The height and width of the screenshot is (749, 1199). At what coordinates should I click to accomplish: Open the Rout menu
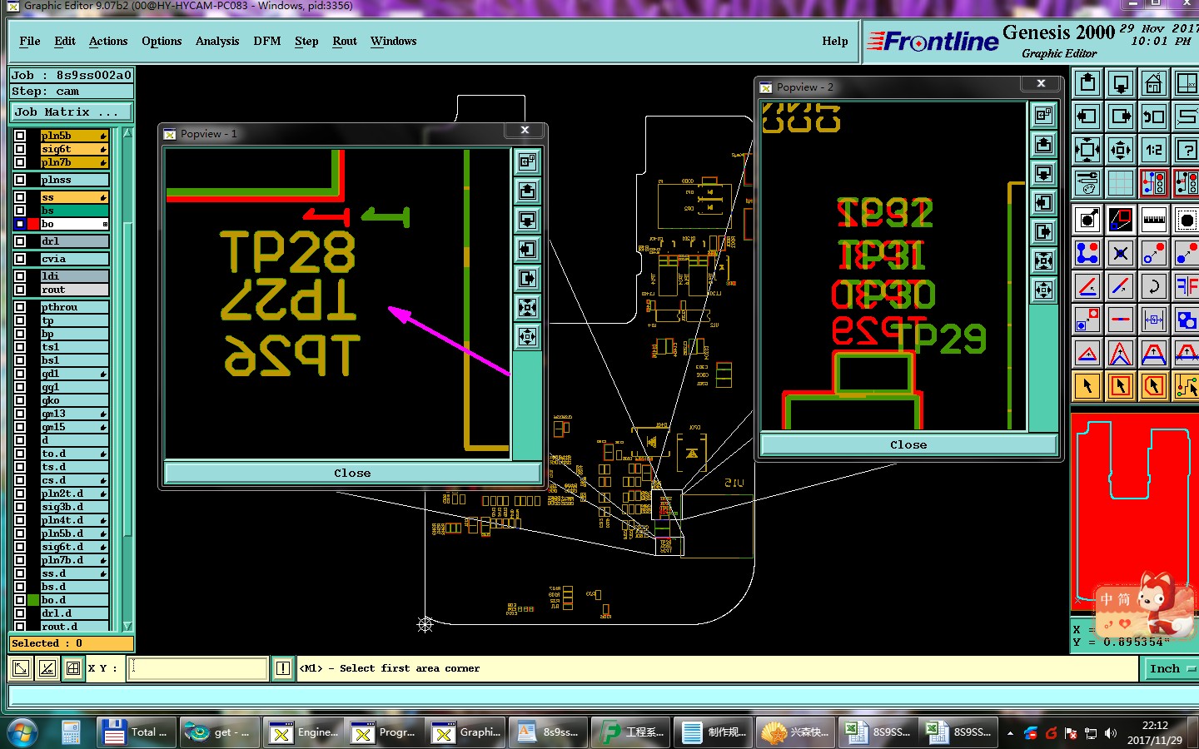click(345, 41)
